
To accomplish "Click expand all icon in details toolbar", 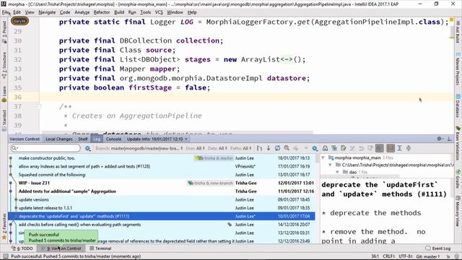I will (x=399, y=148).
